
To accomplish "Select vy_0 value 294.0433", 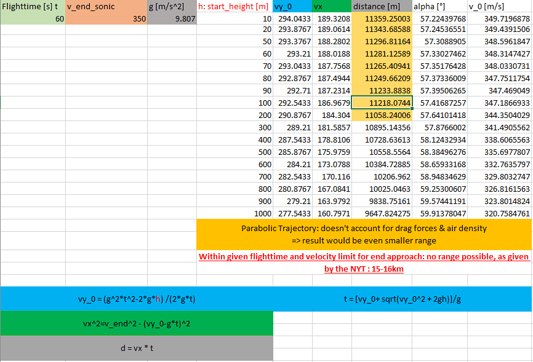I will pos(292,18).
